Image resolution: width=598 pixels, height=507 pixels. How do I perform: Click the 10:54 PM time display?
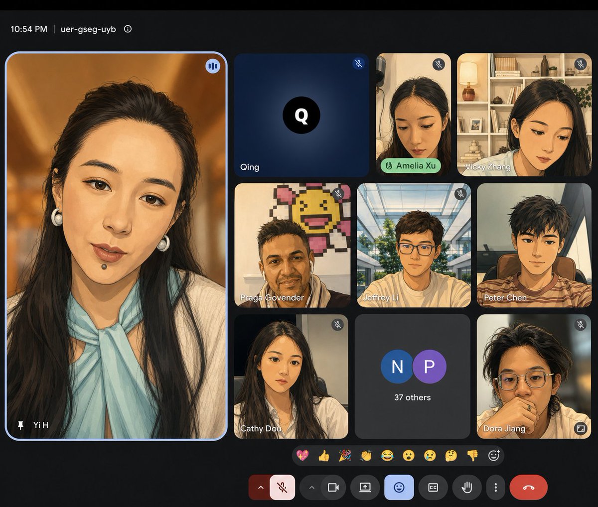29,29
